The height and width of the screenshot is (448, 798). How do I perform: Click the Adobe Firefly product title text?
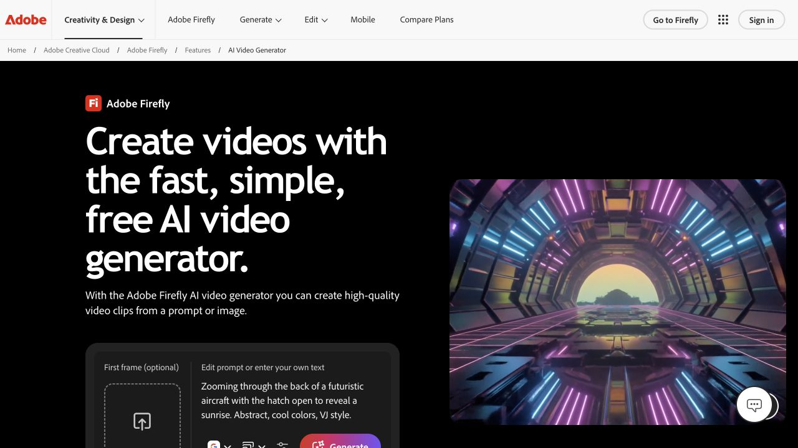point(138,104)
